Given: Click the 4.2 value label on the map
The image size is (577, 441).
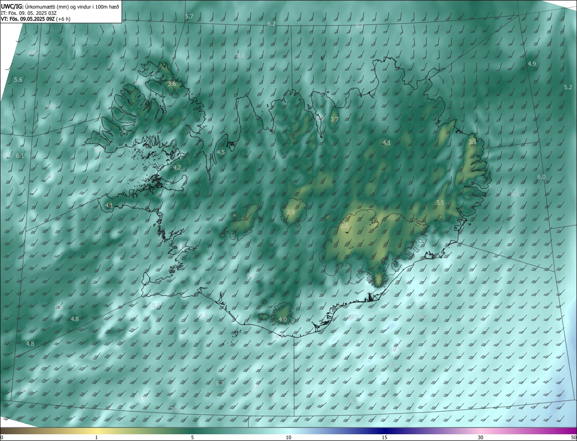Looking at the screenshot, I should (177, 167).
